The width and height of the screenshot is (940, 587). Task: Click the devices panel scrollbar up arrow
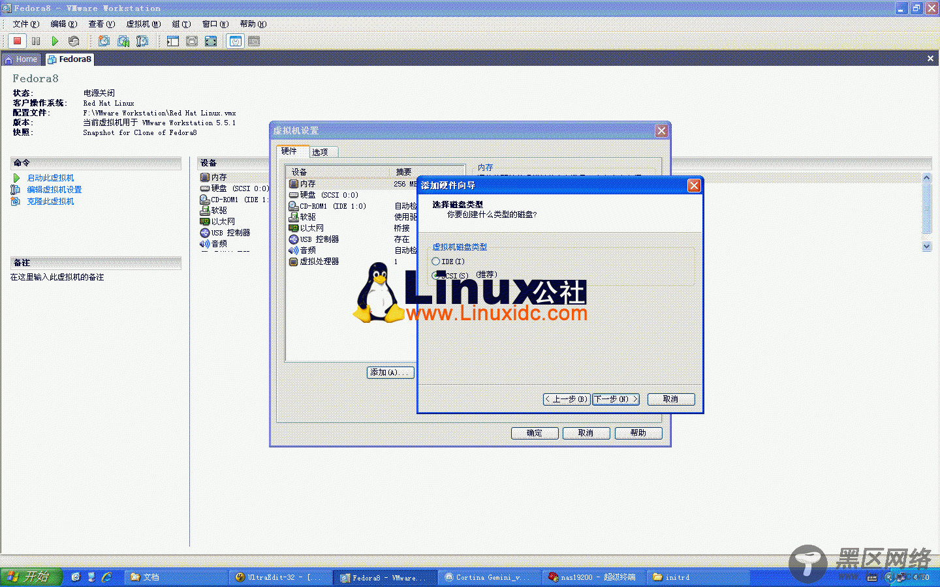coord(926,177)
